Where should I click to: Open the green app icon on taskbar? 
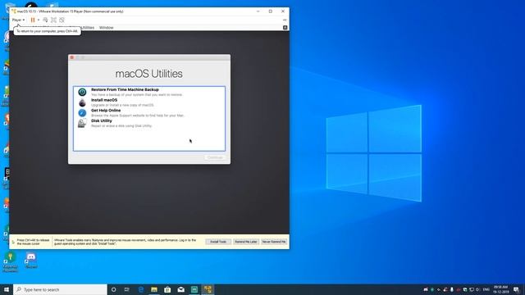[194, 289]
